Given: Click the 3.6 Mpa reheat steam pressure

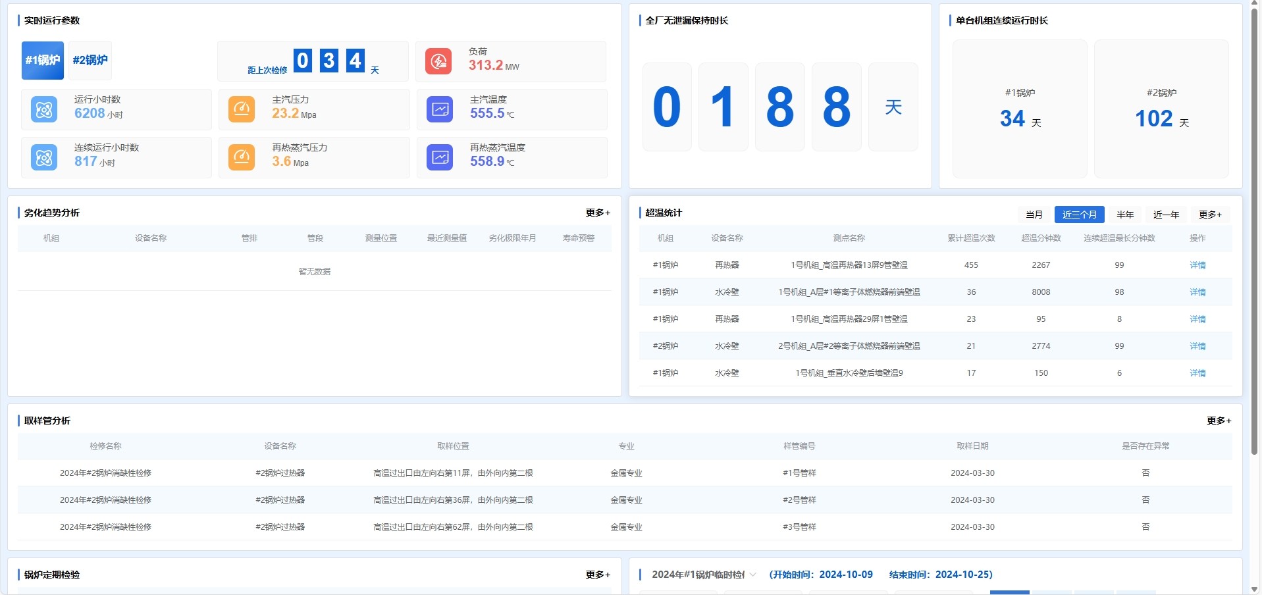Looking at the screenshot, I should point(290,161).
